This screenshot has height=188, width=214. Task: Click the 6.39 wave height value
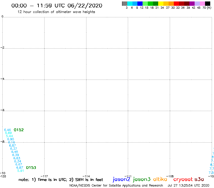tap(16, 155)
